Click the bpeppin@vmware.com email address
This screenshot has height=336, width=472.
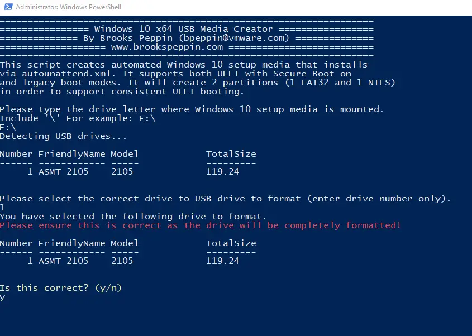(x=233, y=38)
